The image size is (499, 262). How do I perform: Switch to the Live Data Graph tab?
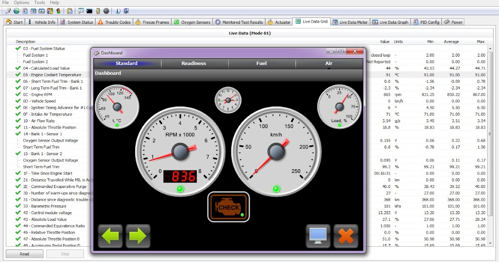(x=390, y=22)
